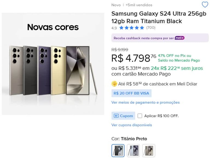This screenshot has width=210, height=161.
Task: Open Ver cupons disponíveis link
Action: (x=132, y=125)
